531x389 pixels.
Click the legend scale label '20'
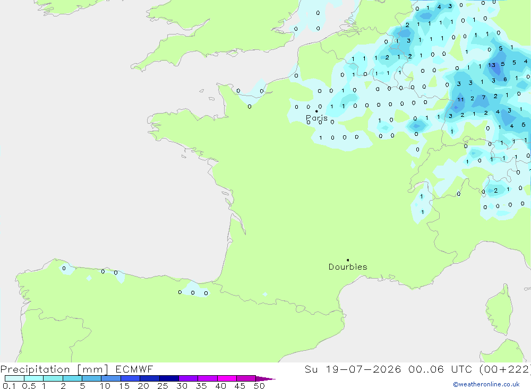point(143,386)
